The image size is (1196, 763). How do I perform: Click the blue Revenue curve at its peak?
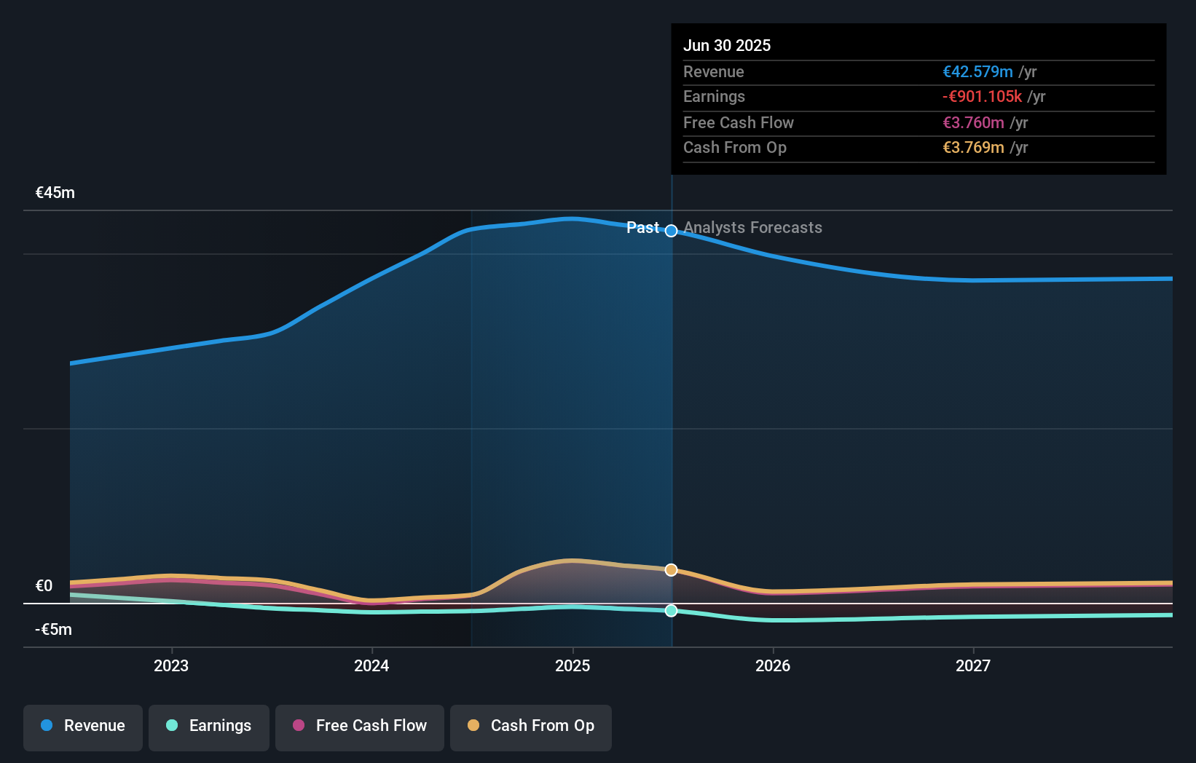click(573, 218)
